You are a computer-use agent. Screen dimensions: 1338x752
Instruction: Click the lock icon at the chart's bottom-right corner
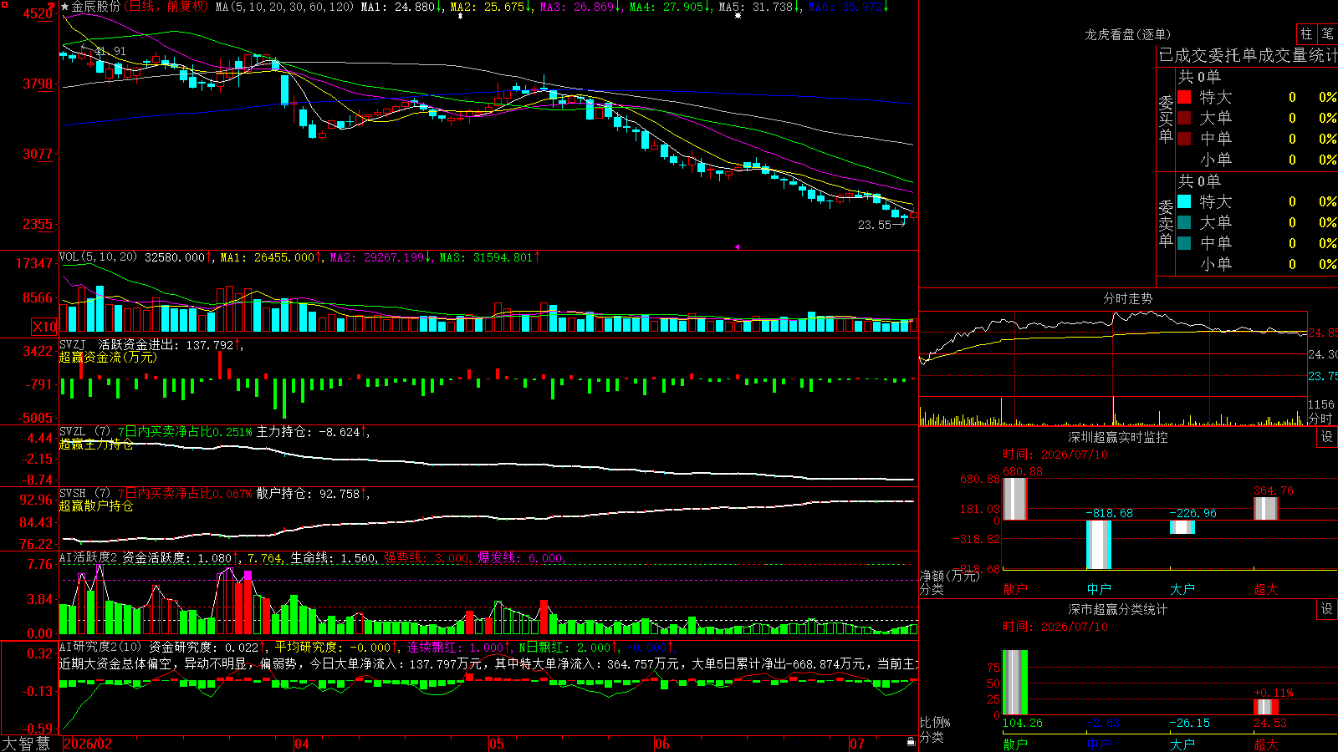point(911,742)
